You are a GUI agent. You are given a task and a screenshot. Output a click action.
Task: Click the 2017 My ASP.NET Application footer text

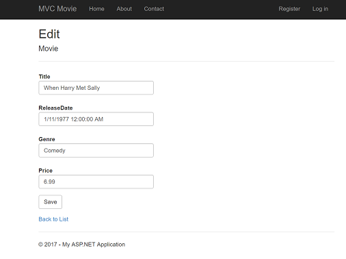click(x=82, y=245)
